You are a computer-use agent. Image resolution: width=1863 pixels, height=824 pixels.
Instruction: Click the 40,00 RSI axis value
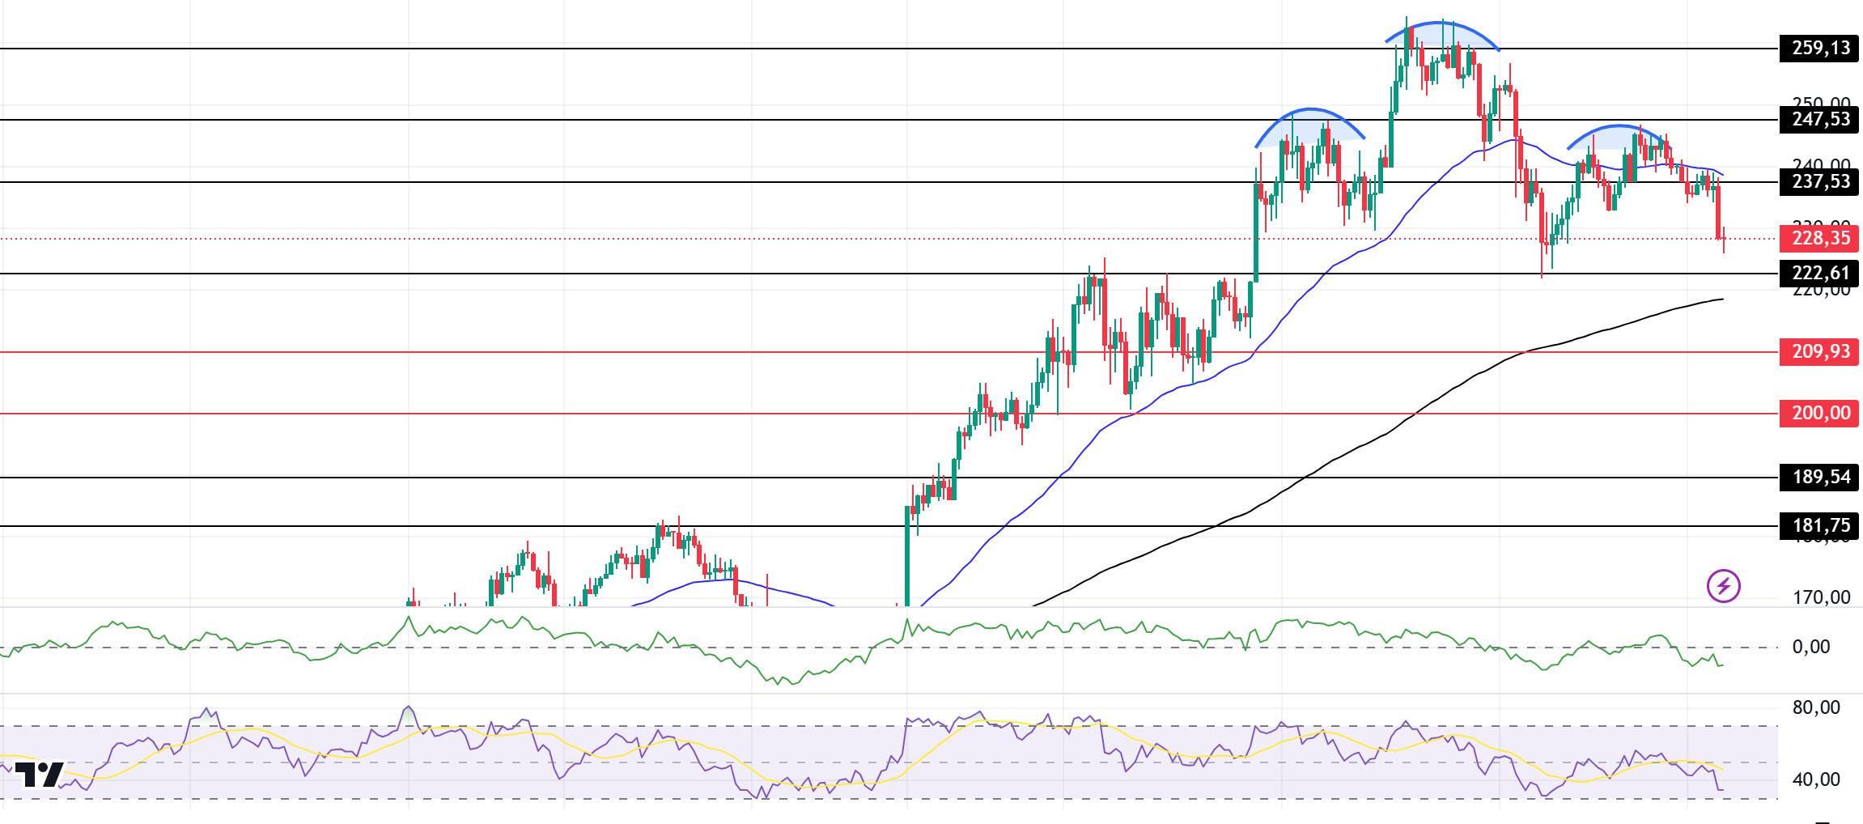[1816, 779]
